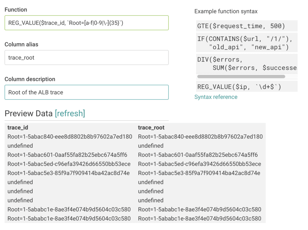Click the Preview Data heading
The image size is (308, 230).
point(29,113)
